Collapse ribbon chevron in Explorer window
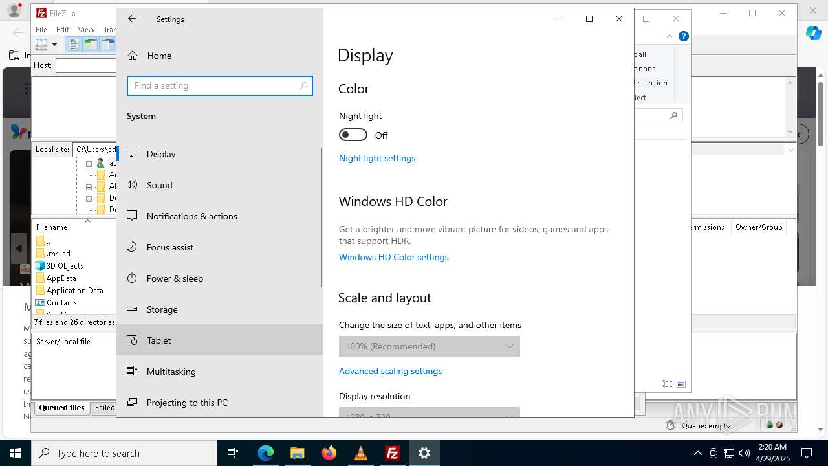Image resolution: width=828 pixels, height=466 pixels. (x=670, y=37)
